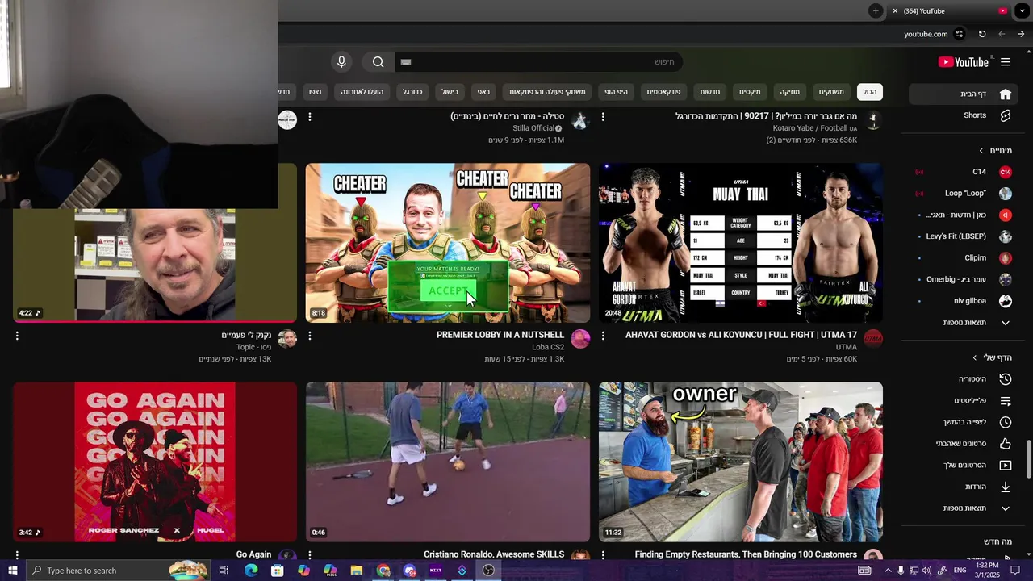Expand the browser tab search dropdown
This screenshot has width=1033, height=581.
point(1022,10)
